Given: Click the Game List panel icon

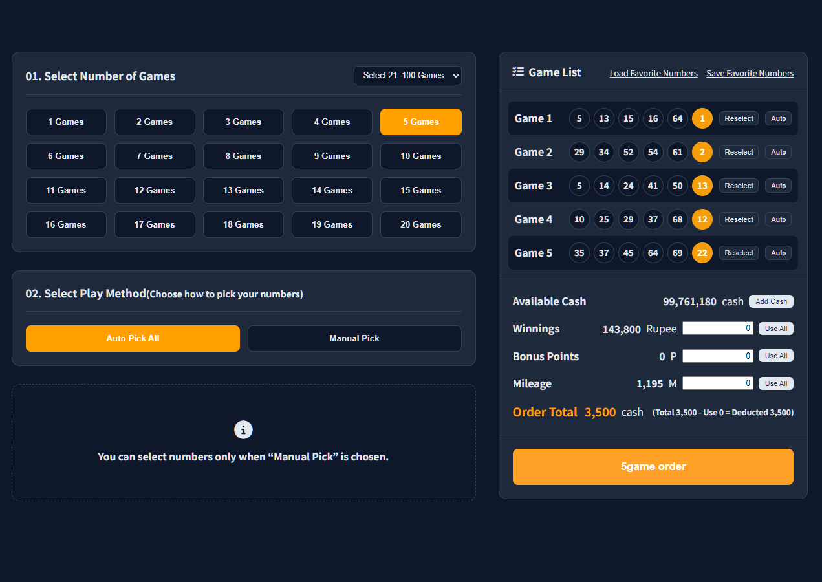Looking at the screenshot, I should [517, 72].
